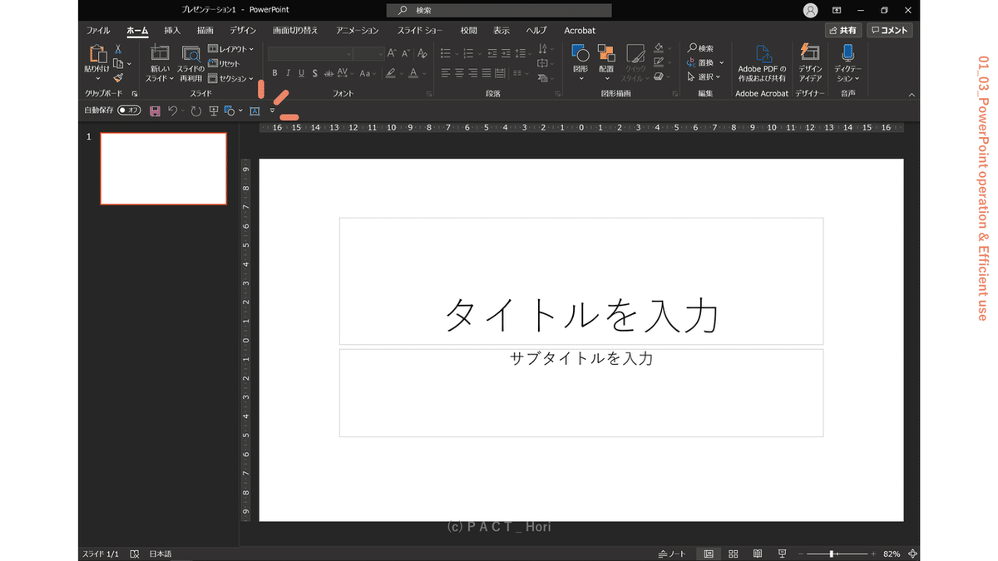Open the Insert (挿入) ribbon tab
The width and height of the screenshot is (998, 561).
172,31
